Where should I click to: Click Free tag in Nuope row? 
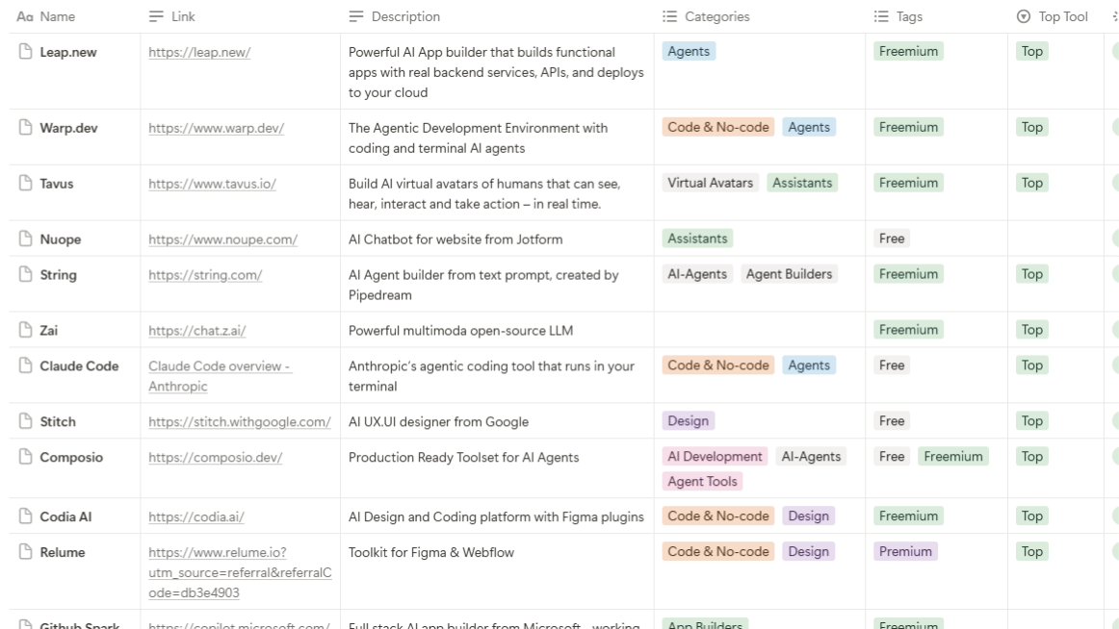[892, 238]
